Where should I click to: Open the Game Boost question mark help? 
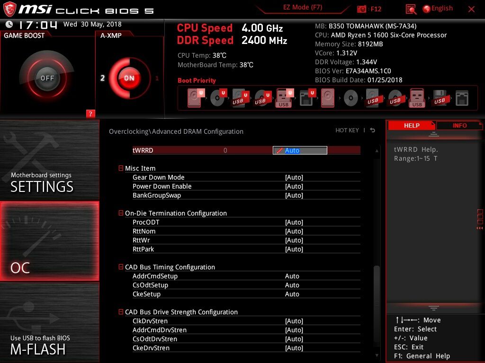click(x=90, y=113)
